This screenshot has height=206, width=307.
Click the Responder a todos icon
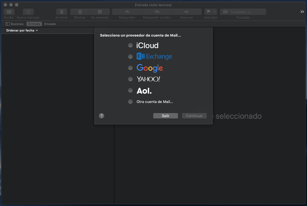tap(157, 12)
